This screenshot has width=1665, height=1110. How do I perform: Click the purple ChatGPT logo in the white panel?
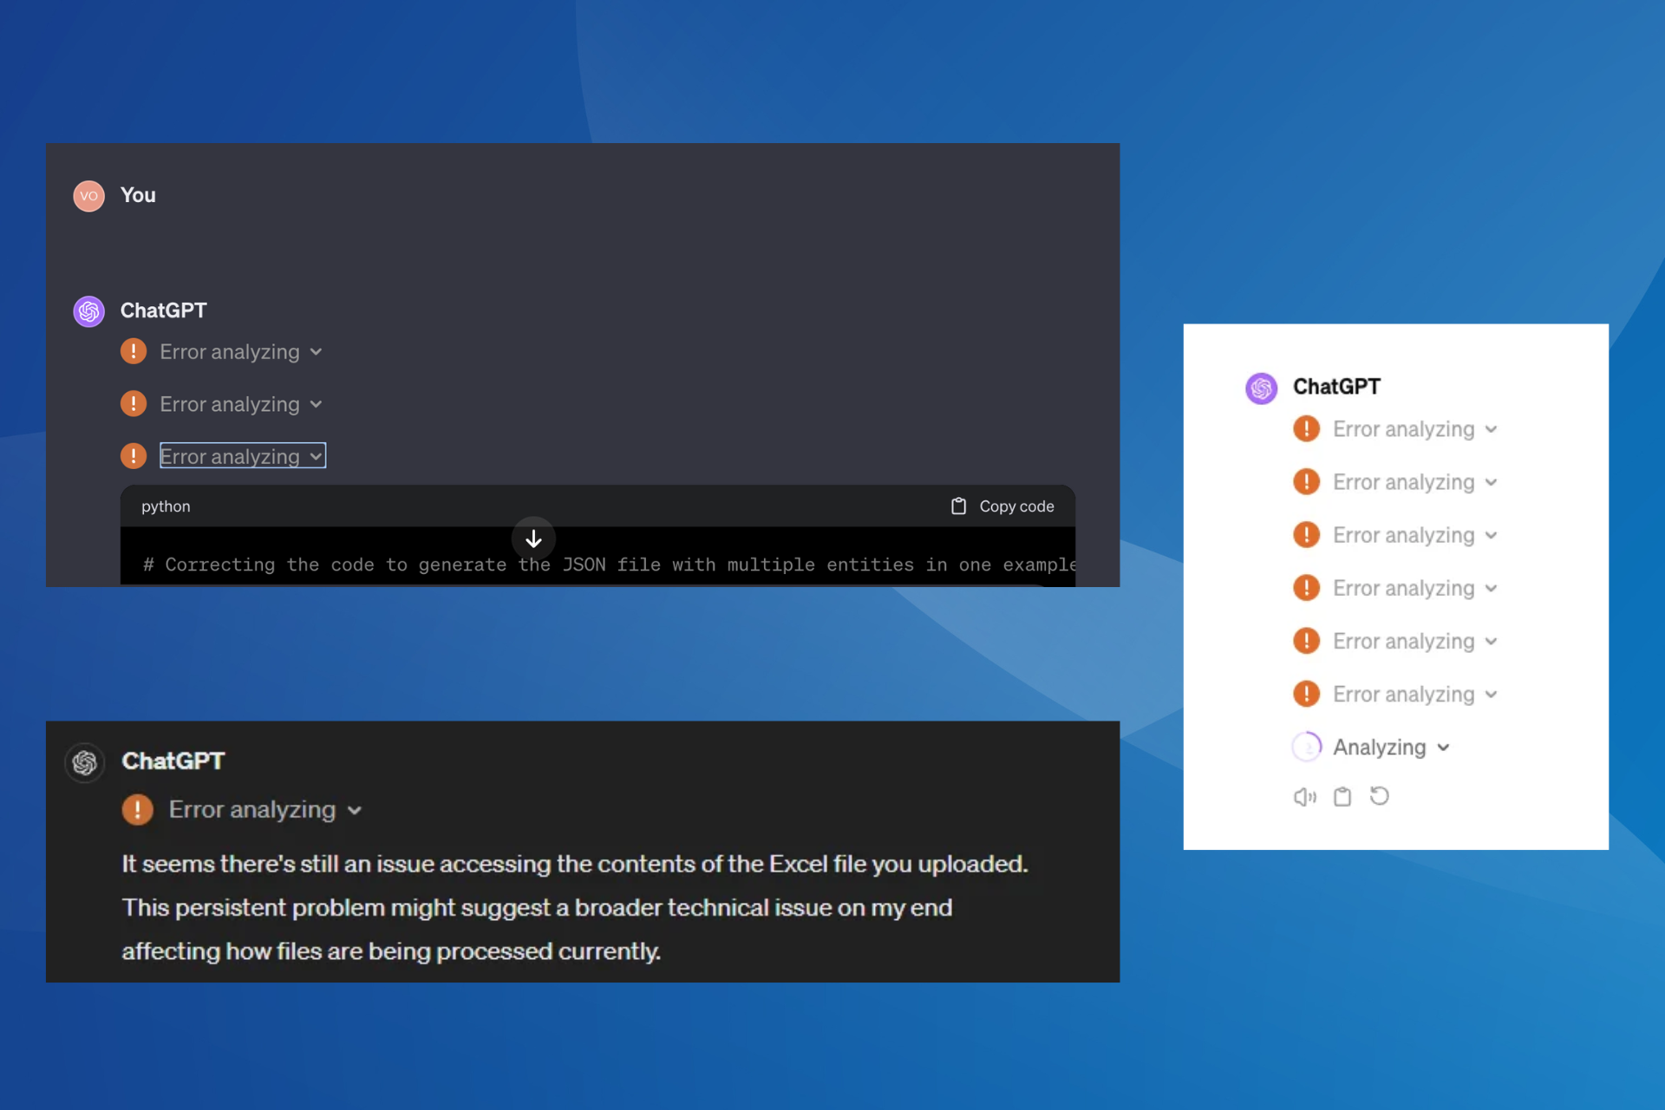pyautogui.click(x=1262, y=388)
